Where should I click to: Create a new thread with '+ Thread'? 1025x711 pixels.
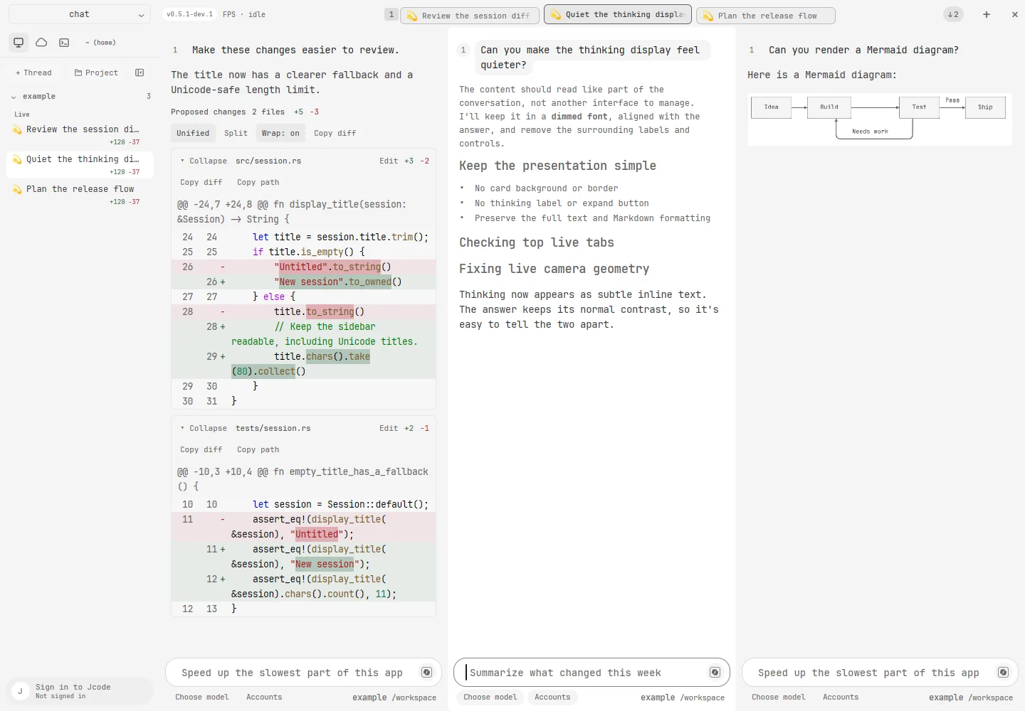pos(33,73)
